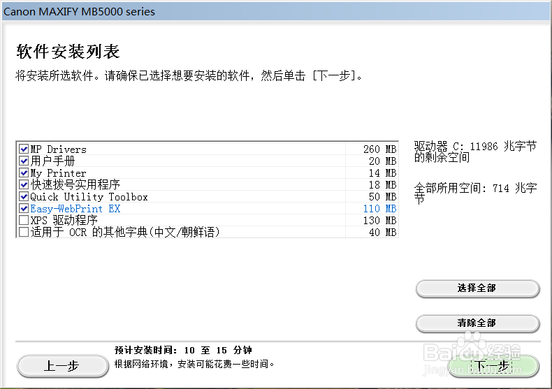552x389 pixels.
Task: Select the My Printer row label
Action: point(59,173)
